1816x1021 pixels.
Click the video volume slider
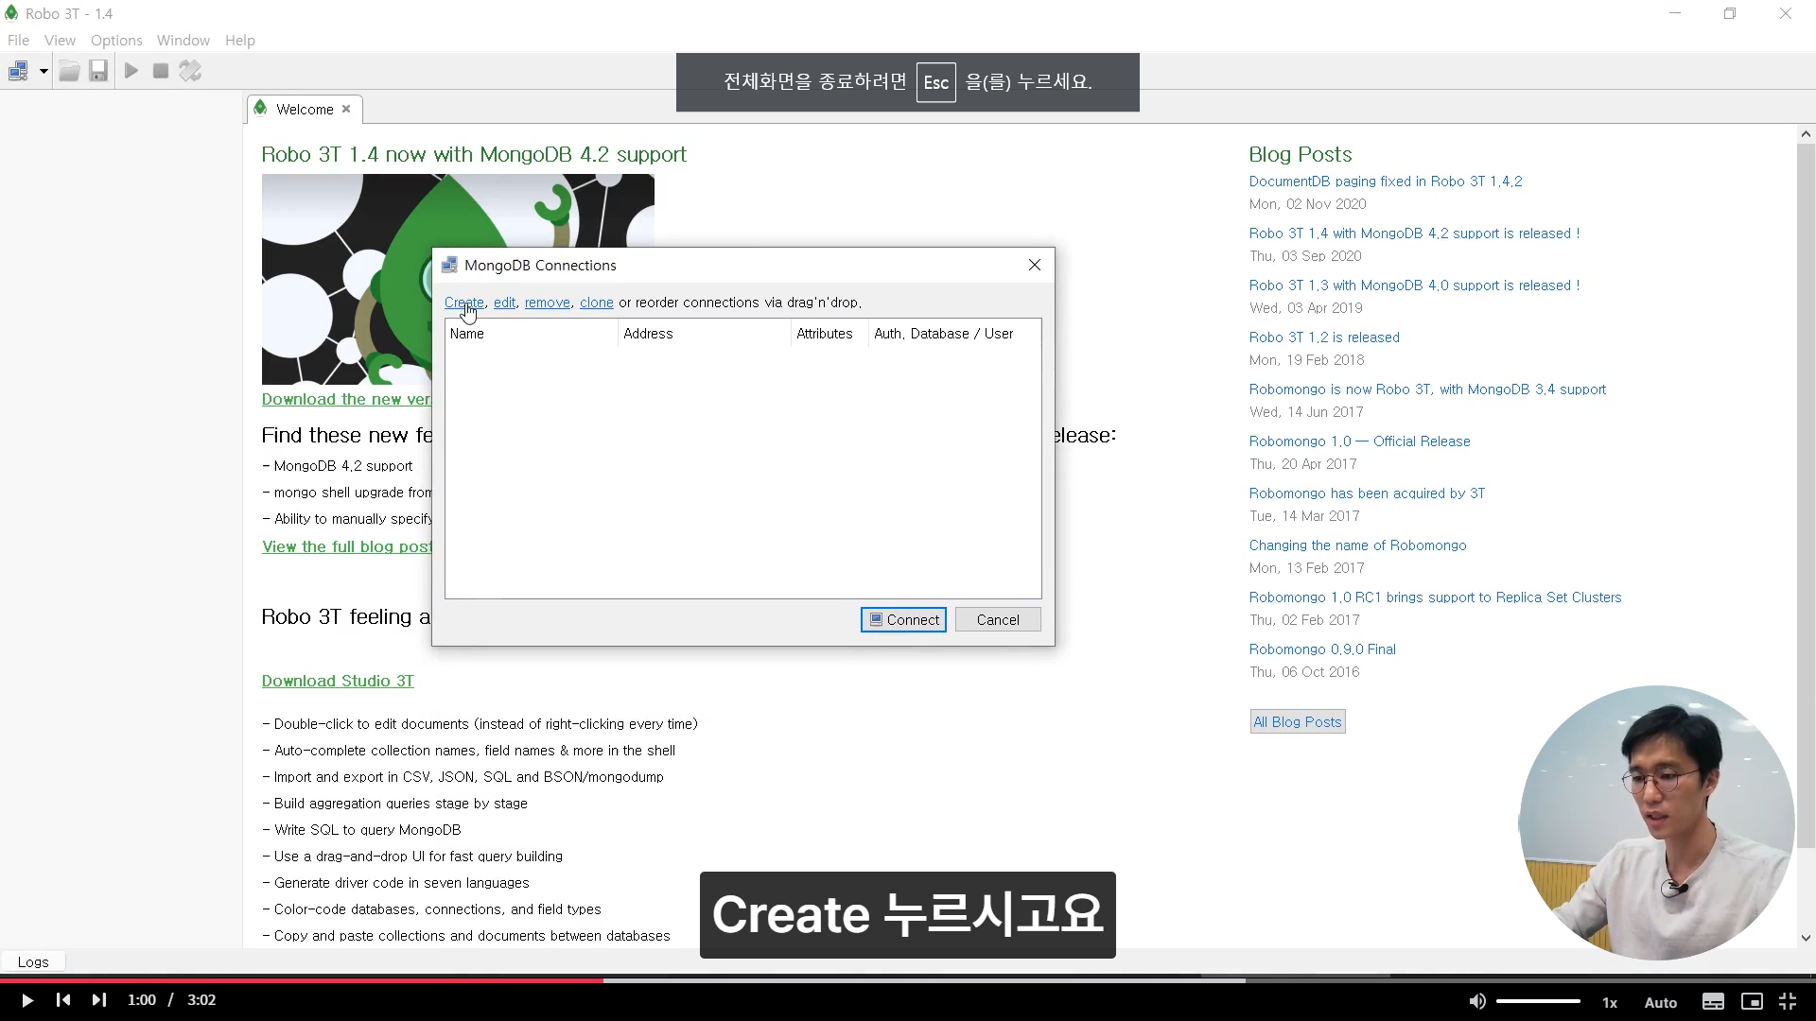click(x=1538, y=1001)
